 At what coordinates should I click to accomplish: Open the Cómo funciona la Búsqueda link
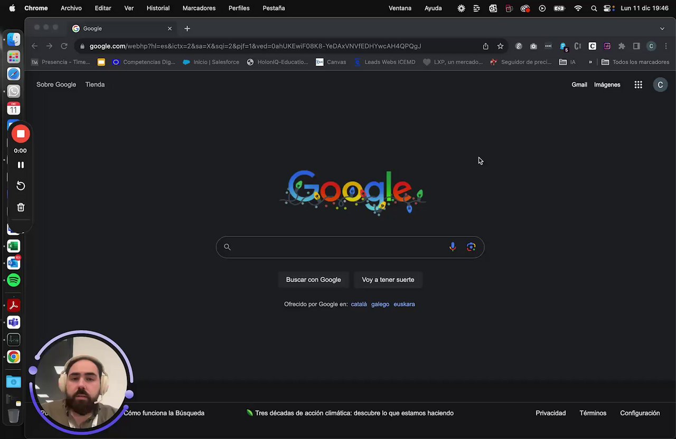point(164,413)
